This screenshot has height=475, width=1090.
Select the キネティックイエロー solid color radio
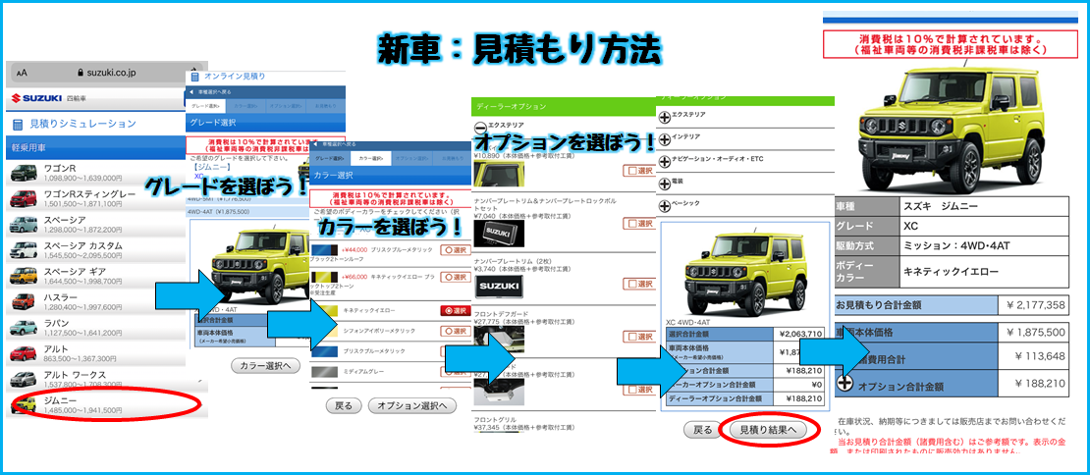tap(456, 310)
